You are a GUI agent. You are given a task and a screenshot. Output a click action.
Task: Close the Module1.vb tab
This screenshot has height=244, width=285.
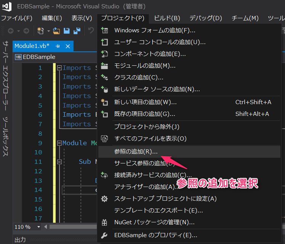pos(68,46)
